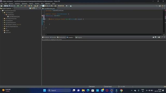166x93 pixels.
Task: Click the Filter icon in Project Explorer
Action: coord(34,8)
